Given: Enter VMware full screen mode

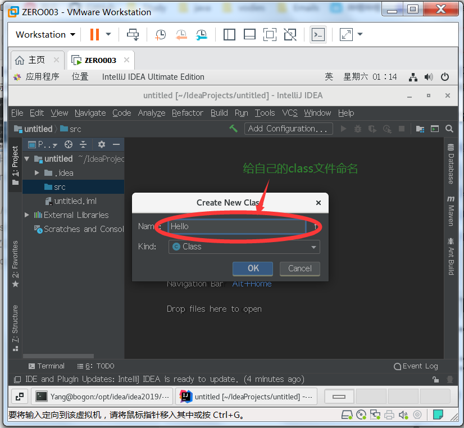Looking at the screenshot, I should [270, 34].
